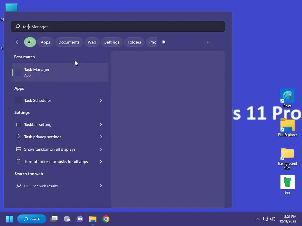Screen dimensions: 302x226
Task: Click into the search input field
Action: pos(118,26)
